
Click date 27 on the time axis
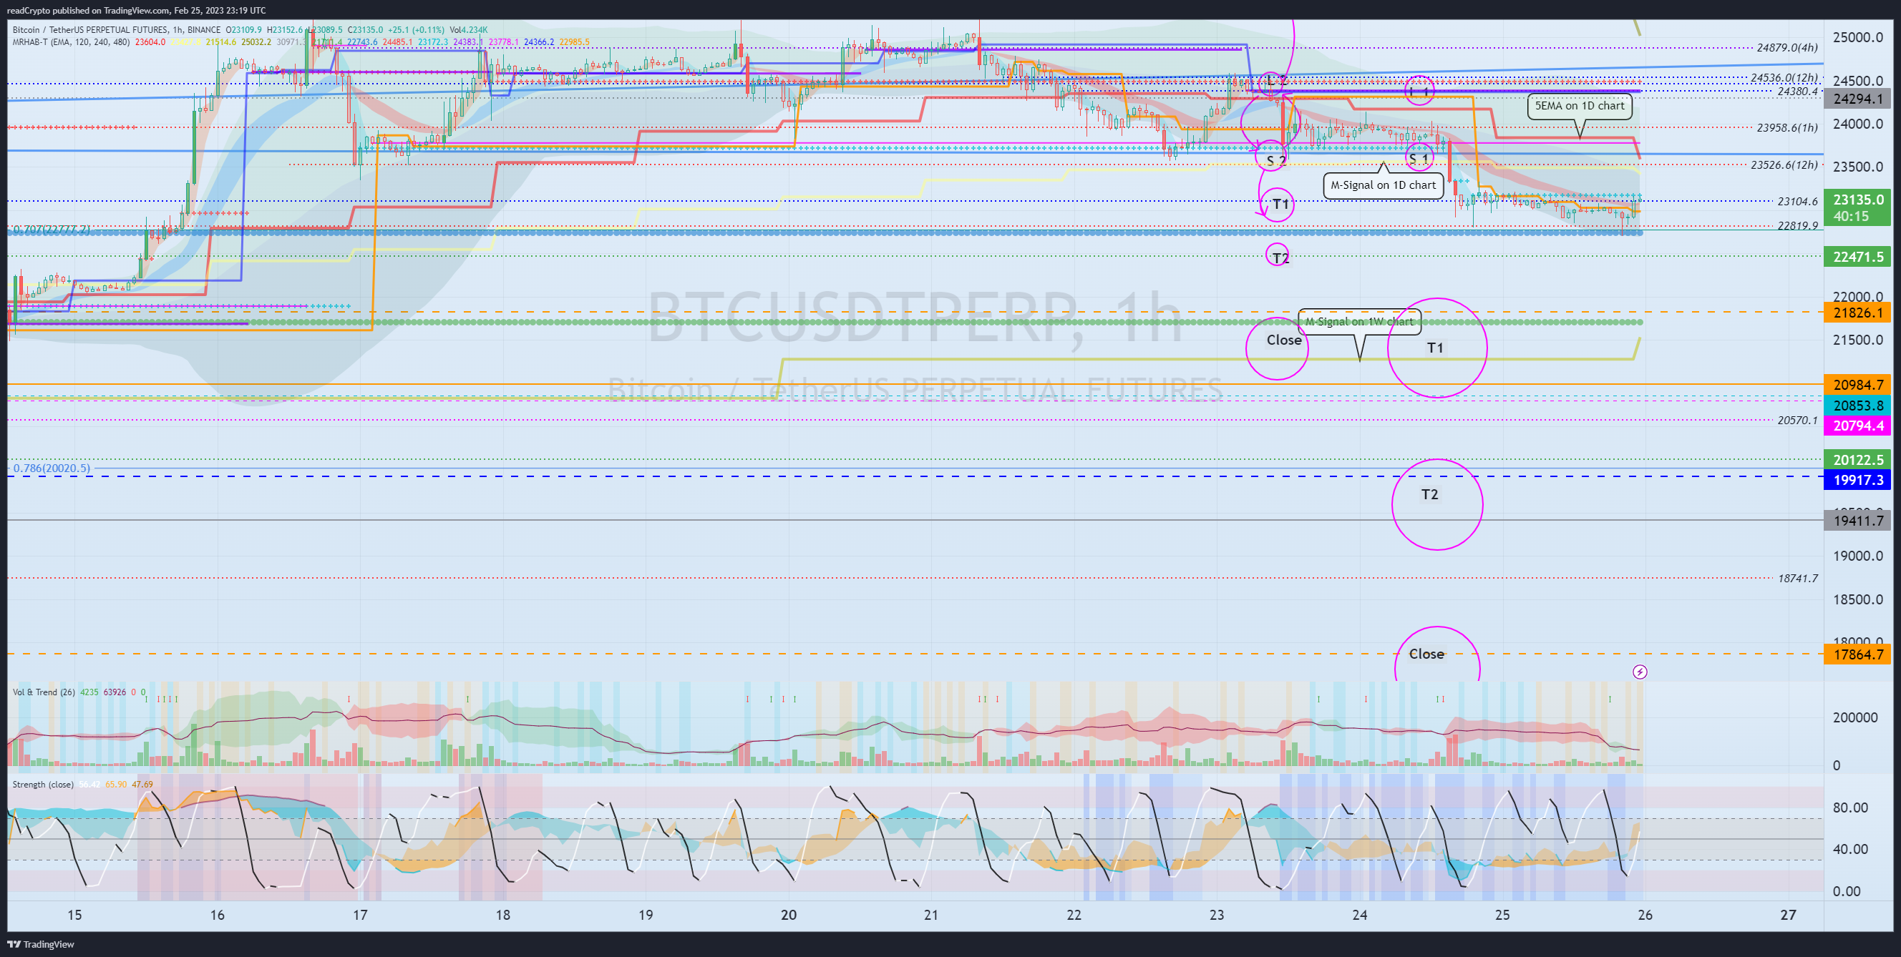[x=1788, y=915]
